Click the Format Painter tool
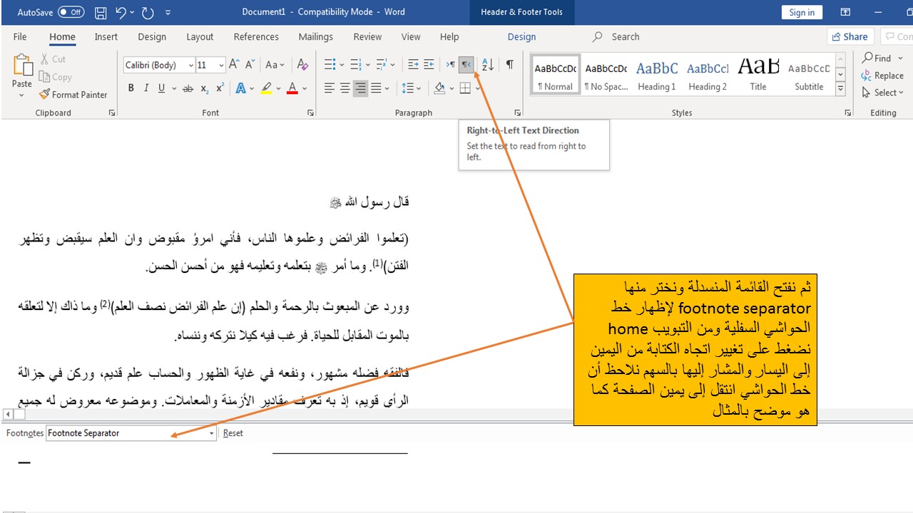This screenshot has height=513, width=913. 73,94
